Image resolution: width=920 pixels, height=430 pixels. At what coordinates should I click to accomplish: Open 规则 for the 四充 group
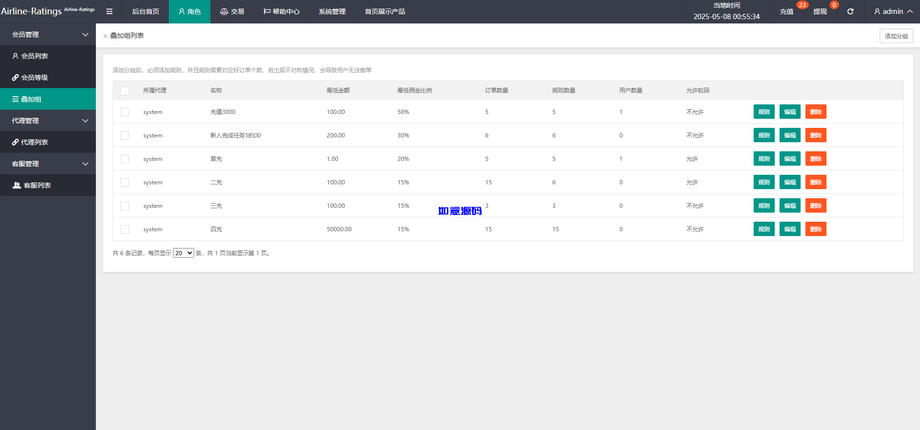pos(764,229)
